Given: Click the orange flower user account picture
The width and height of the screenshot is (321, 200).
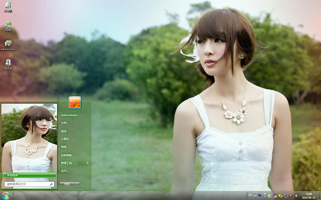Looking at the screenshot, I should (x=75, y=102).
